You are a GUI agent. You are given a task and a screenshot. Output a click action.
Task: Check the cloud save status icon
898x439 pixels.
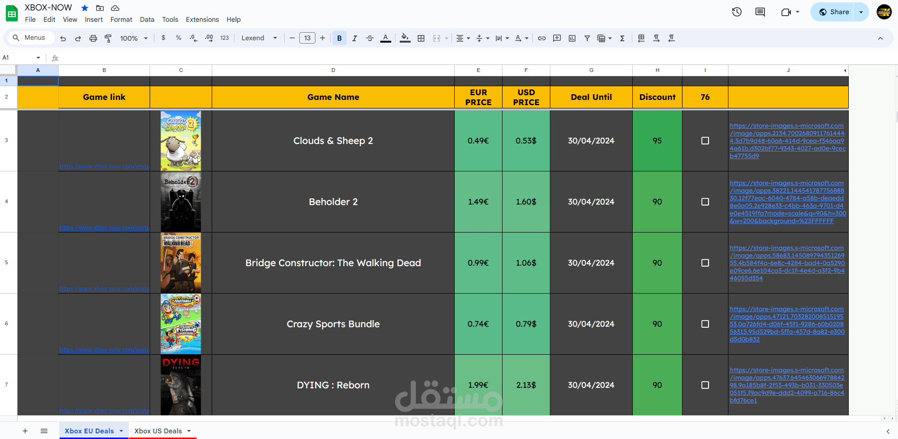pos(115,8)
